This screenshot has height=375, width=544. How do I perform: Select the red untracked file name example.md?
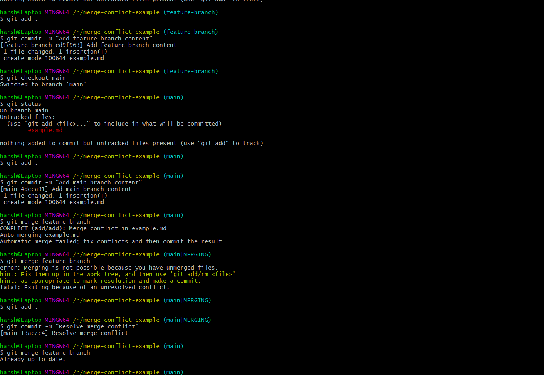(x=45, y=130)
